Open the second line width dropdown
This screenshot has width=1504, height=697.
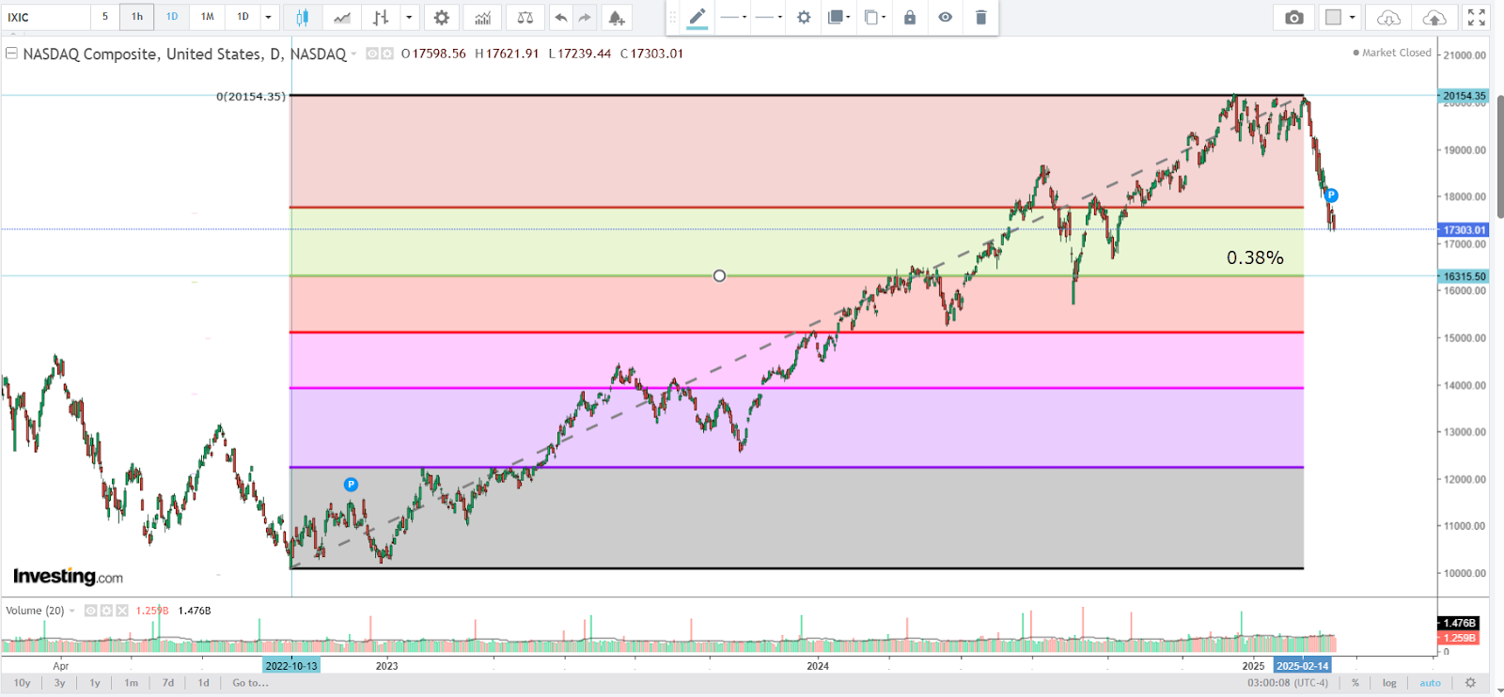coord(769,17)
